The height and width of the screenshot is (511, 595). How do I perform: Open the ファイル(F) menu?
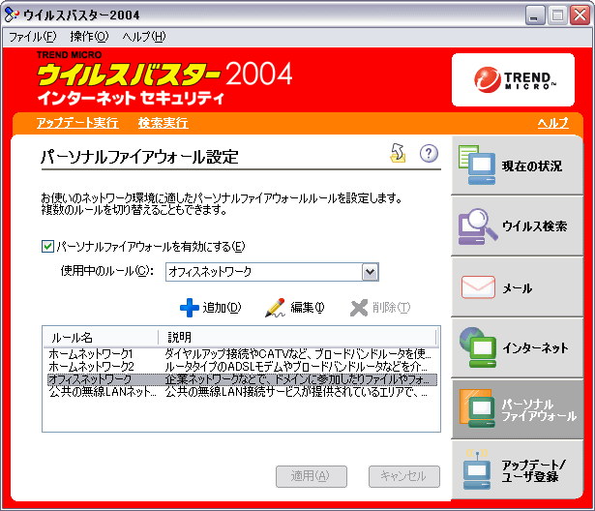33,37
